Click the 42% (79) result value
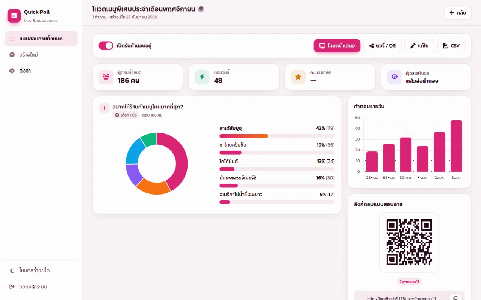This screenshot has height=300, width=481. tap(325, 128)
